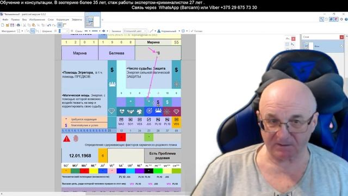This screenshot has height=196, width=348.
Task: Select the open image thumbnail tab
Action: (x=92, y=20)
